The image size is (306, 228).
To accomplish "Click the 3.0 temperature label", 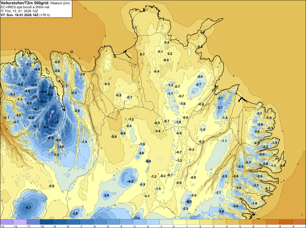I will click(x=239, y=188).
